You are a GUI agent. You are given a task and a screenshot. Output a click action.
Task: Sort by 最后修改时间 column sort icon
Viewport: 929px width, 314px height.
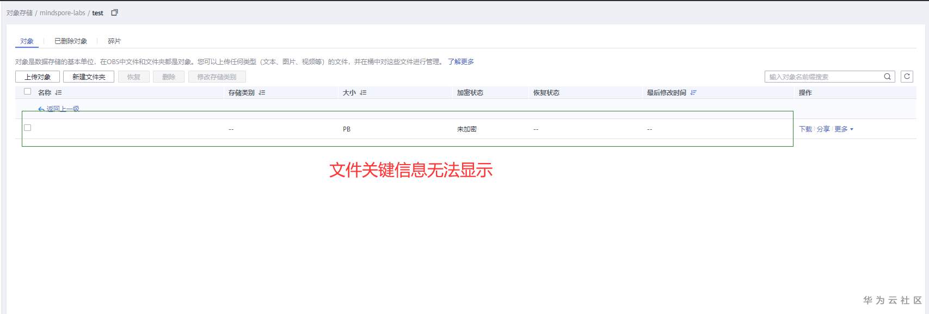coord(693,93)
